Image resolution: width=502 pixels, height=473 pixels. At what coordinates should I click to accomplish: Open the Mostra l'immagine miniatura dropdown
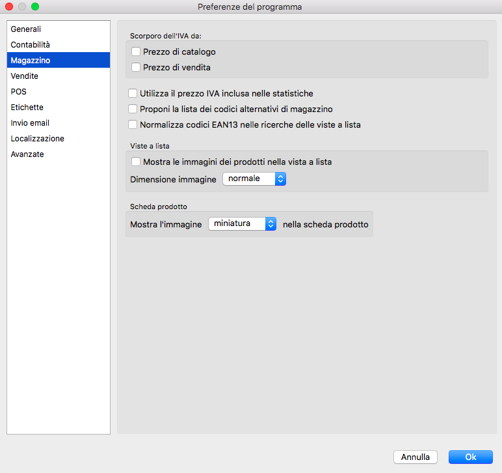tap(243, 224)
